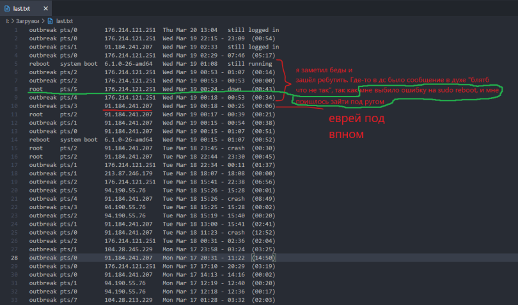
Task: Click "pts/7" on line 33
Action: click(68, 300)
